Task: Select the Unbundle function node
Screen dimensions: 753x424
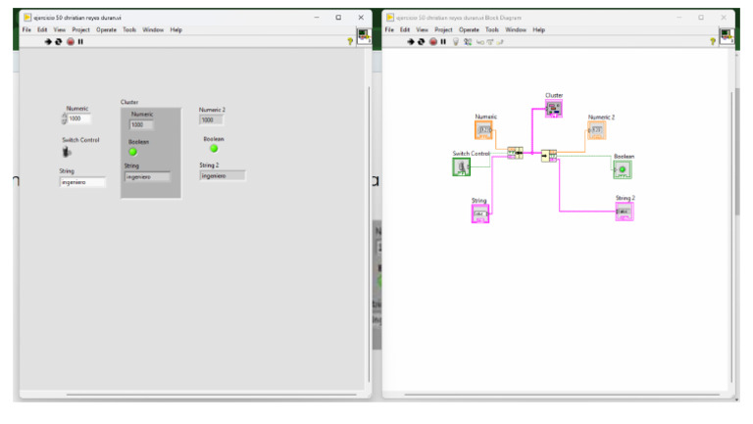Action: 549,156
